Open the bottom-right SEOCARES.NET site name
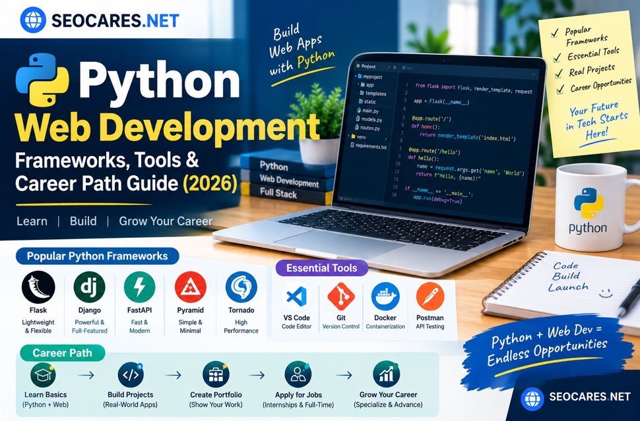Screen dimensions: 640x421 590,397
